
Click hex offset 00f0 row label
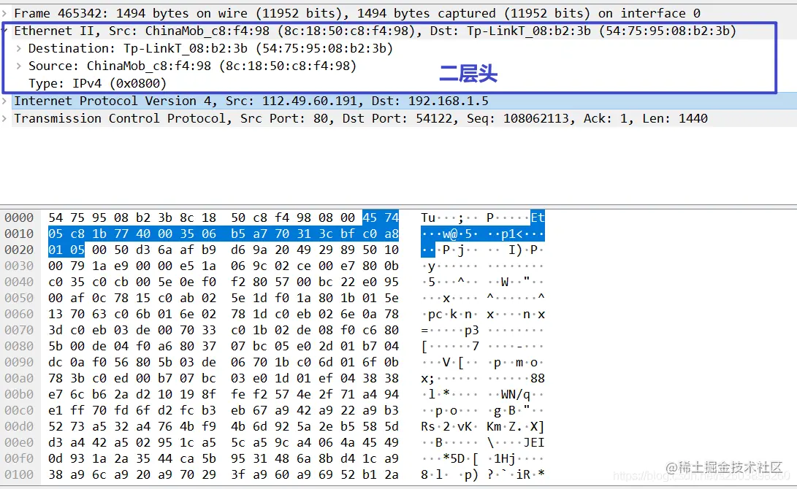[19, 458]
